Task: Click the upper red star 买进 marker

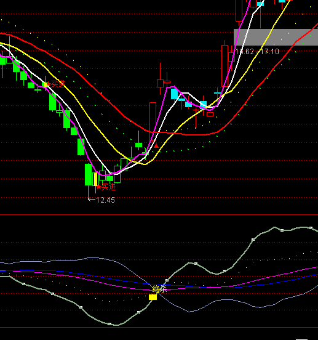Action: [x=49, y=84]
